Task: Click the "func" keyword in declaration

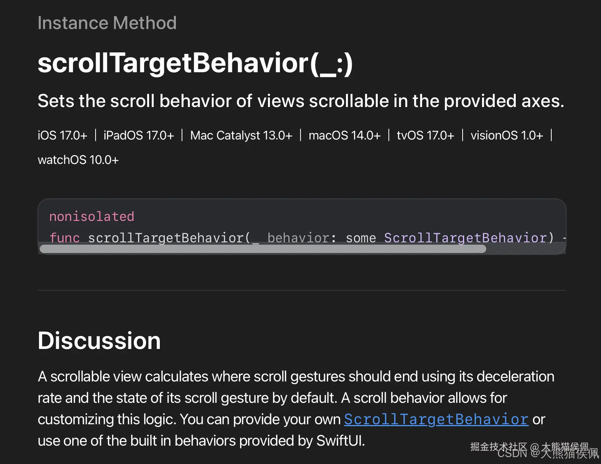Action: pyautogui.click(x=64, y=238)
